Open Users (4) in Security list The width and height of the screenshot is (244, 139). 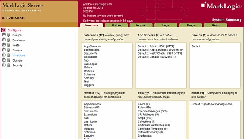(x=144, y=104)
